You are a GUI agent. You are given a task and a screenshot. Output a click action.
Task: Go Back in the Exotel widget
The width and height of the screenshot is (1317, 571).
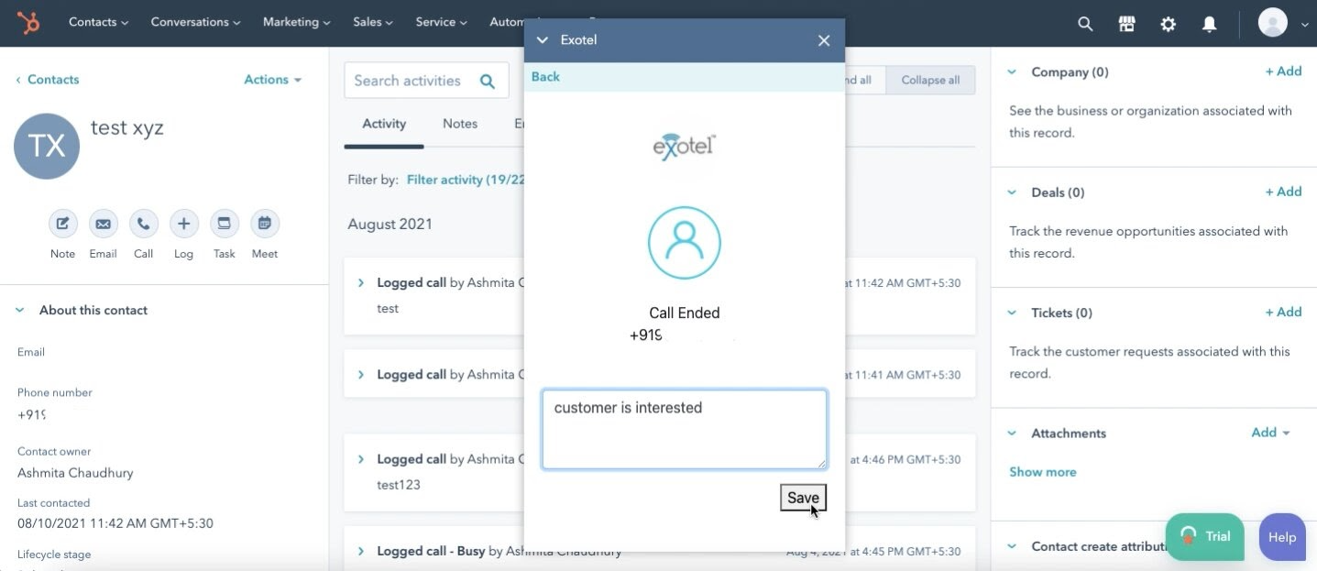545,77
